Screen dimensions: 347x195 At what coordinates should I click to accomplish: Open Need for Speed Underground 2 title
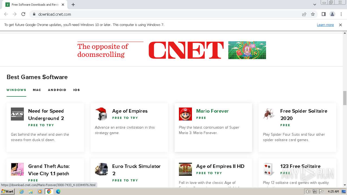pyautogui.click(x=46, y=115)
